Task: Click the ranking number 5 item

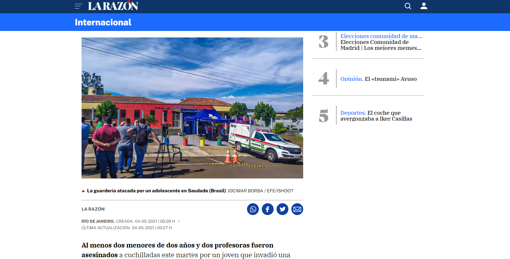Action: pyautogui.click(x=324, y=115)
